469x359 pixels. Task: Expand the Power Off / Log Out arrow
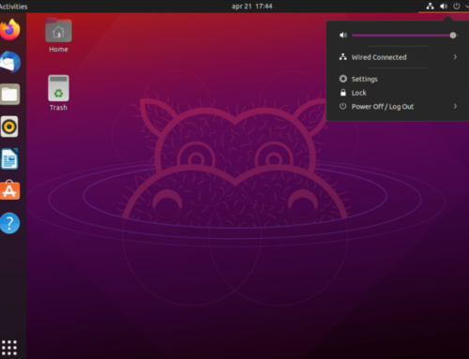tap(455, 106)
